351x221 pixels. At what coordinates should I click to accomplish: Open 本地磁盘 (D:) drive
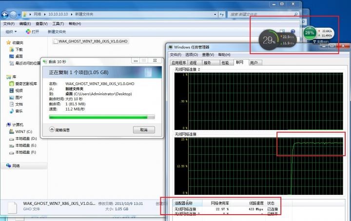pyautogui.click(x=23, y=139)
